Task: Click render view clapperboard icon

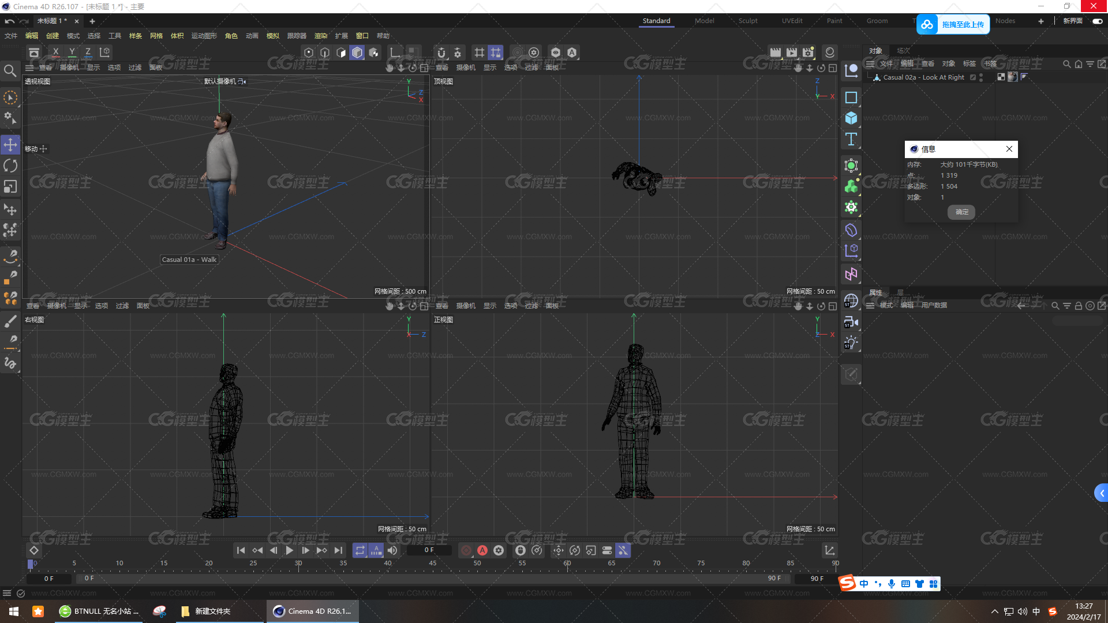Action: [776, 52]
